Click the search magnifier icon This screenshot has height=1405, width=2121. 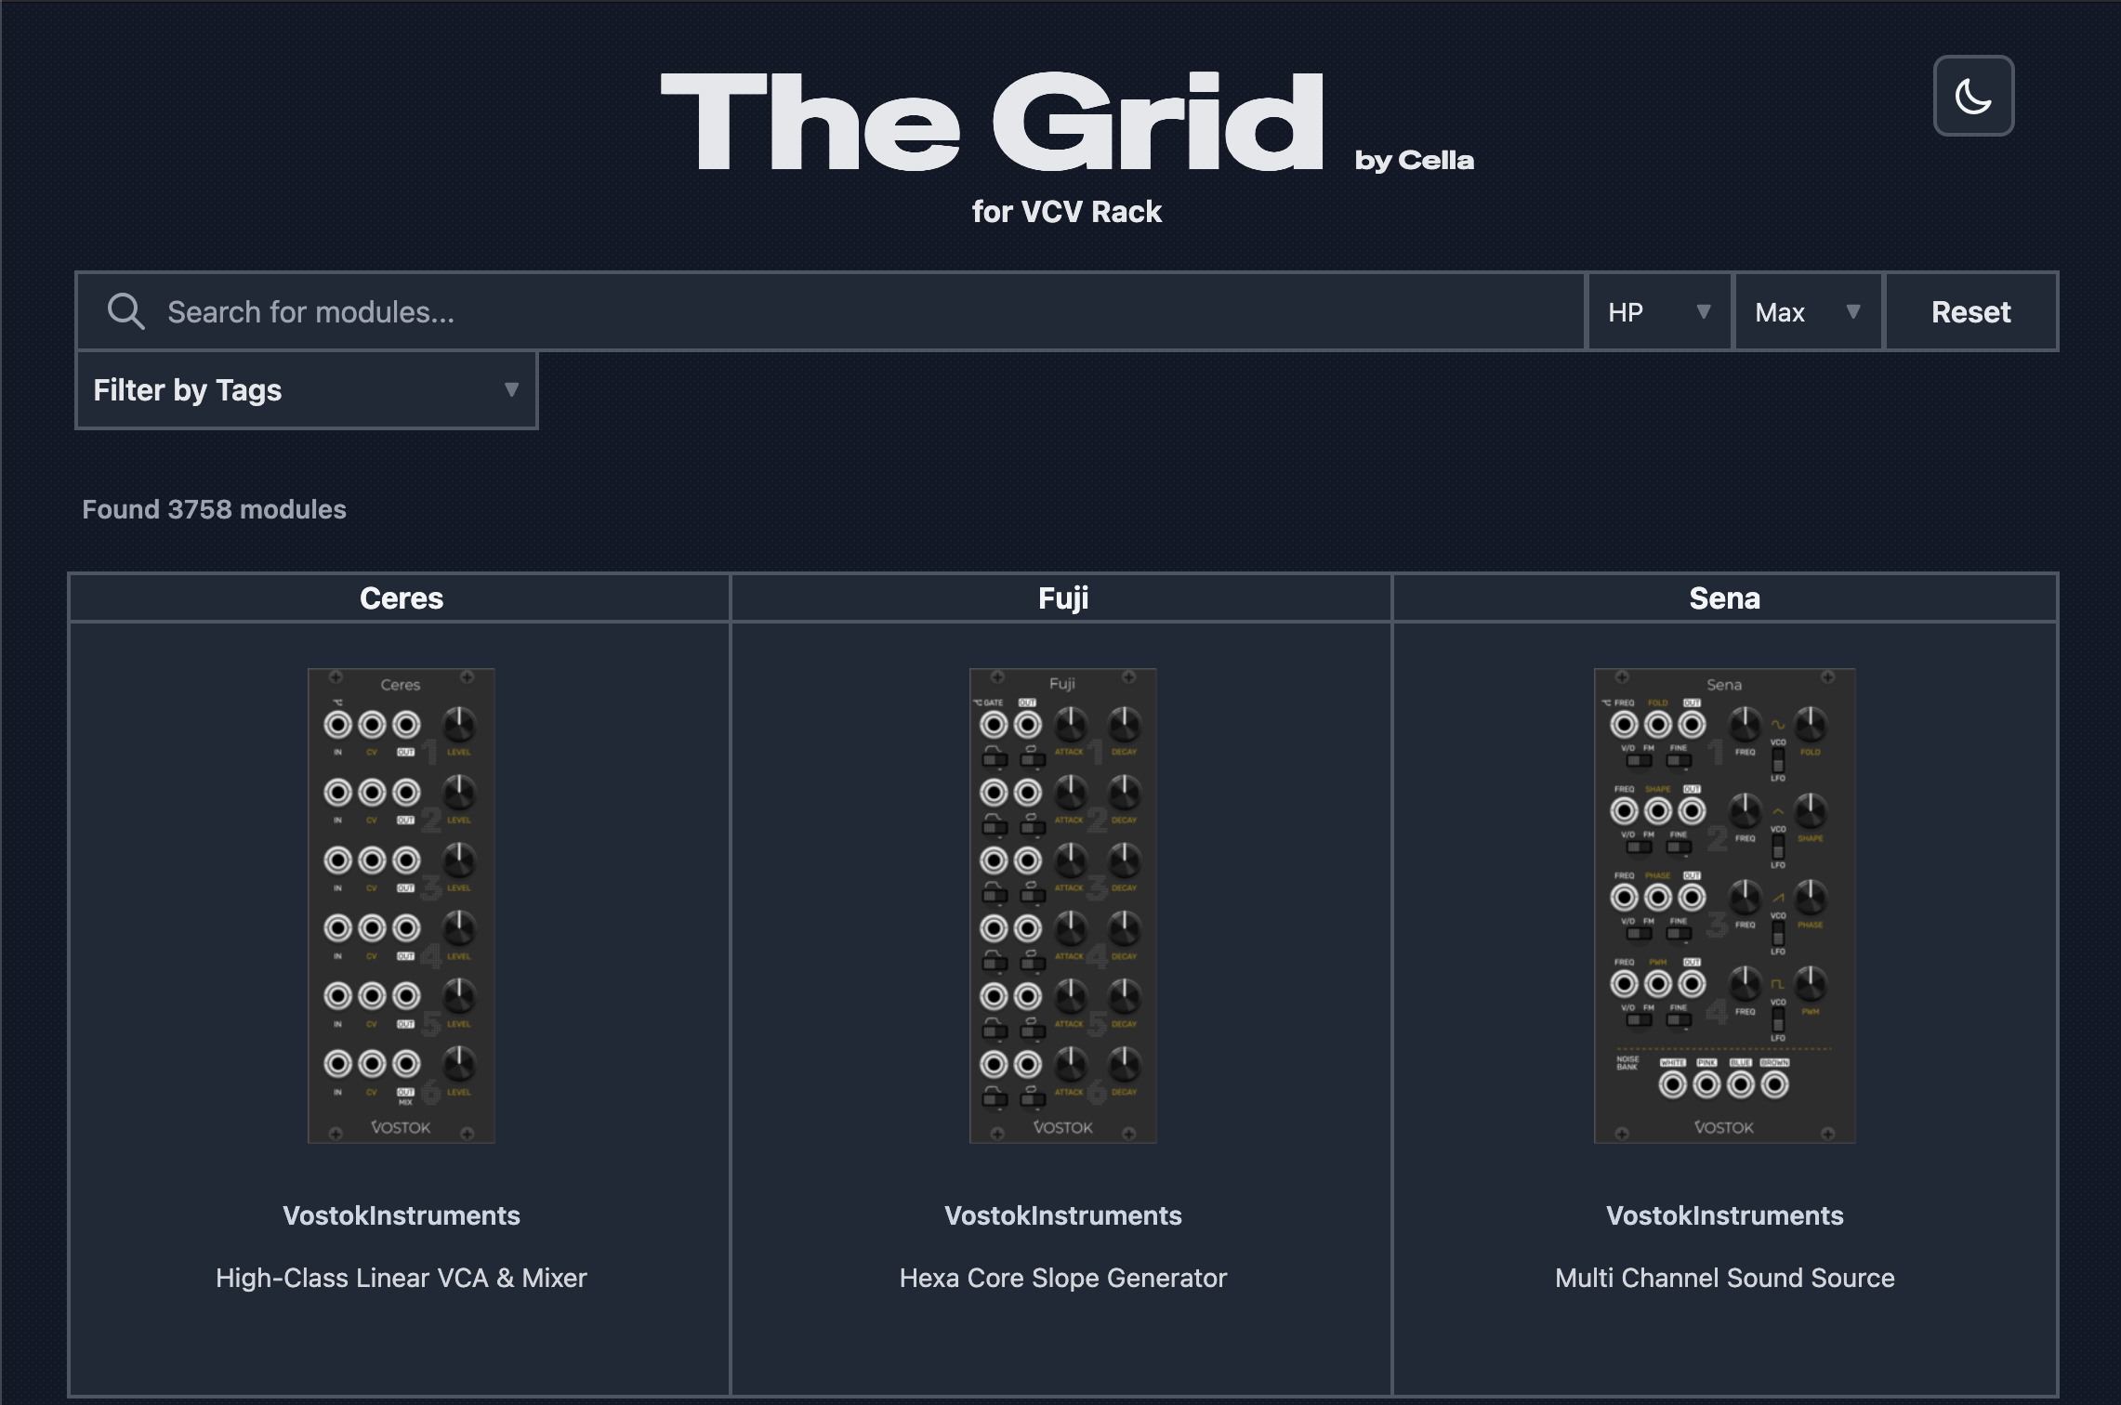coord(125,312)
